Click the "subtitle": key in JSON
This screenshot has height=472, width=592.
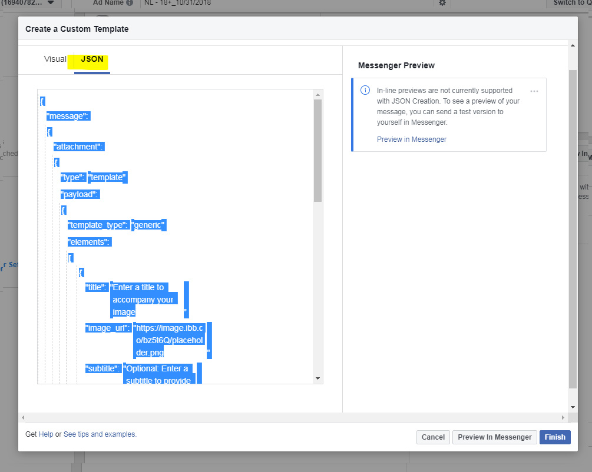point(102,368)
